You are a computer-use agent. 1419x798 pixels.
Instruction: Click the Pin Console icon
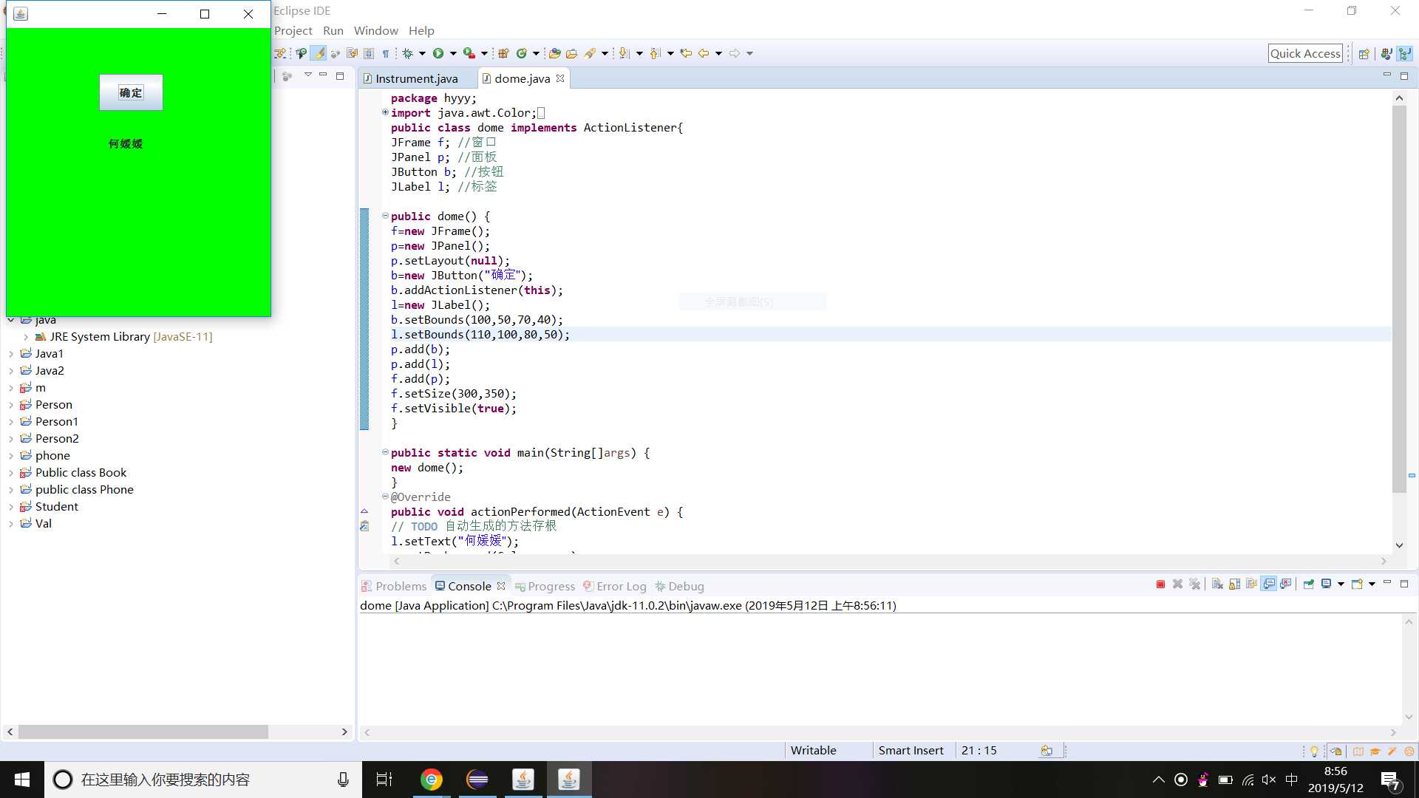click(x=1309, y=584)
